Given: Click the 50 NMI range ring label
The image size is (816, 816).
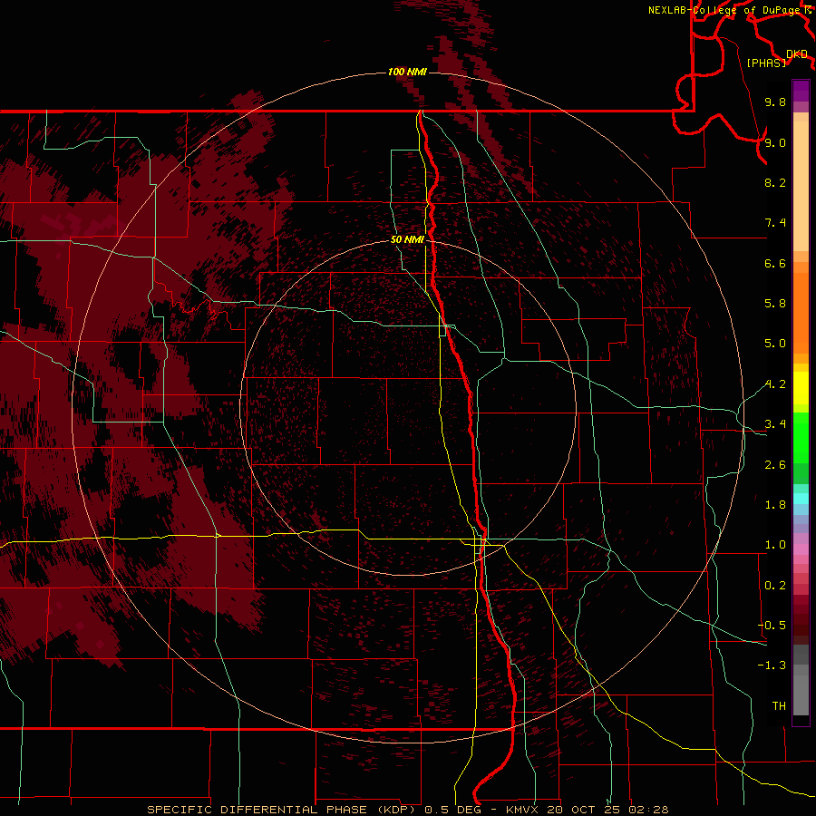Looking at the screenshot, I should click(x=407, y=239).
